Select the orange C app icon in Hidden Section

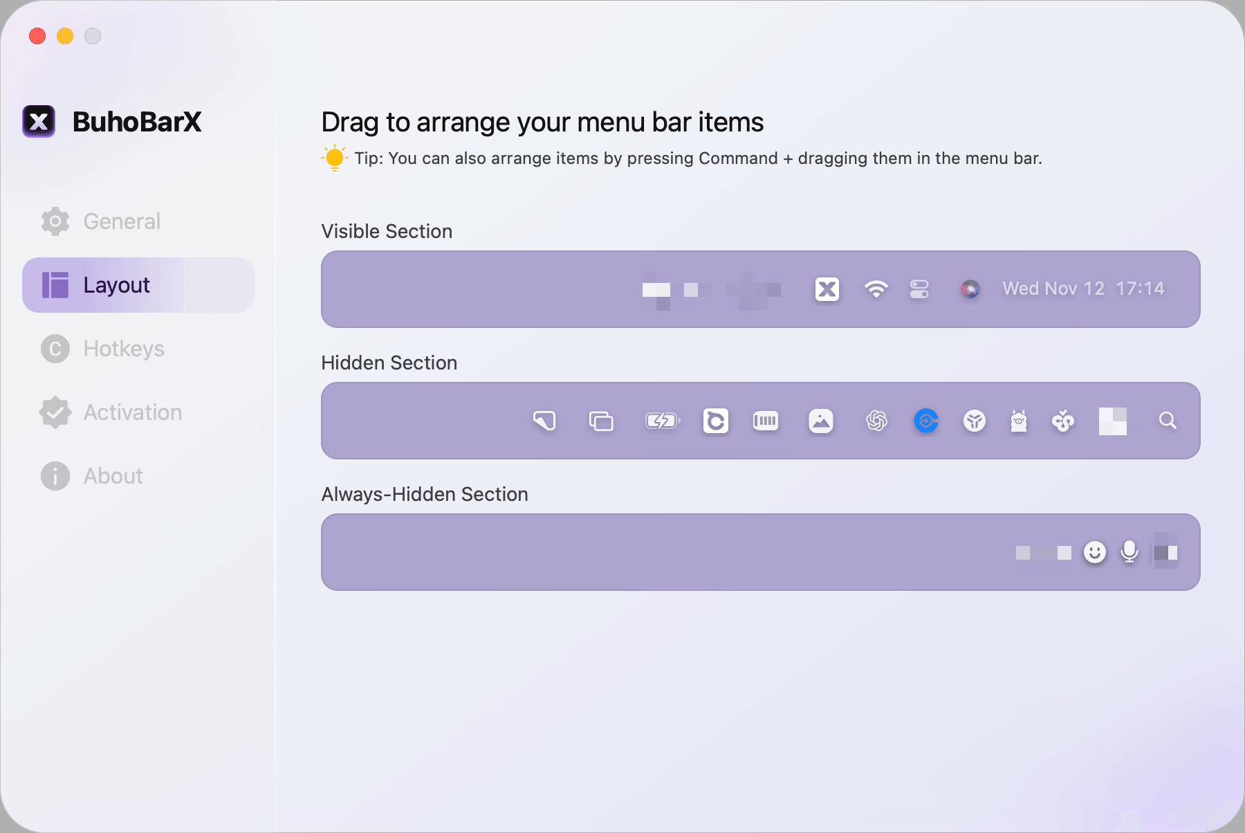[716, 421]
